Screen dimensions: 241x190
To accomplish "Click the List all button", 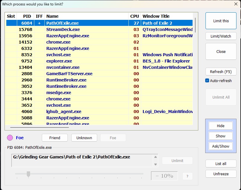I will click(x=221, y=164).
